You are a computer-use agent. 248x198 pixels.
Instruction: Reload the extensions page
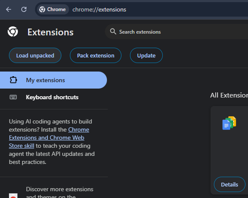click(24, 9)
